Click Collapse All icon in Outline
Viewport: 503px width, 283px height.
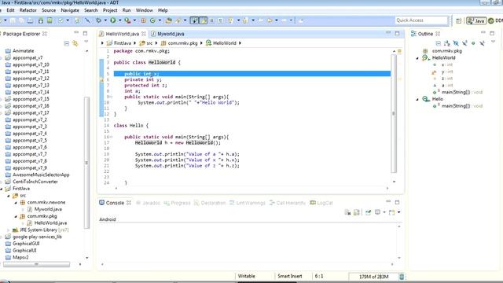pyautogui.click(x=439, y=43)
